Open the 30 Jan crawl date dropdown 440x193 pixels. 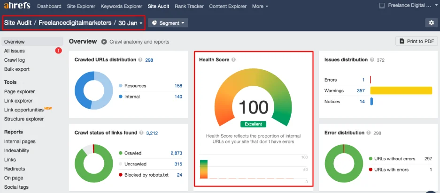click(x=131, y=23)
